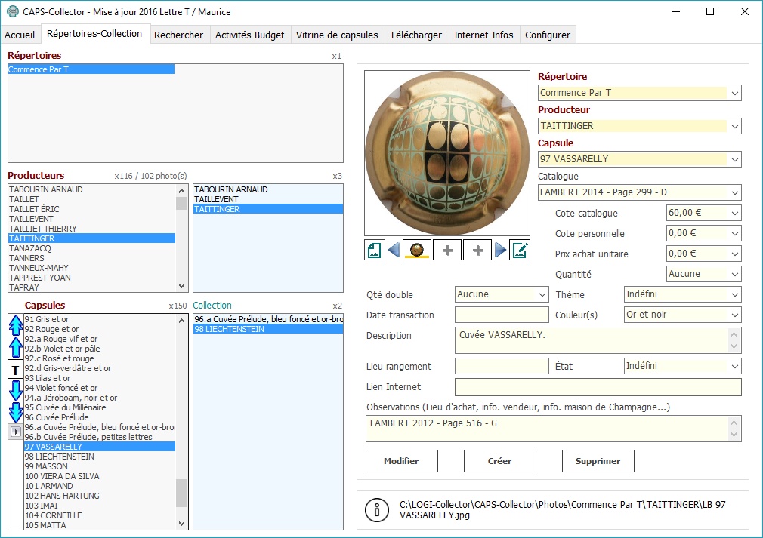Click into the Observations text box
763x538 pixels.
click(553, 429)
